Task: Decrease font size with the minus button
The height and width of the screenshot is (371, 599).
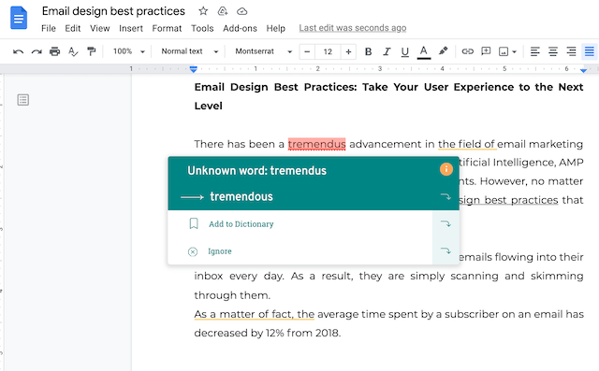Action: pos(307,51)
